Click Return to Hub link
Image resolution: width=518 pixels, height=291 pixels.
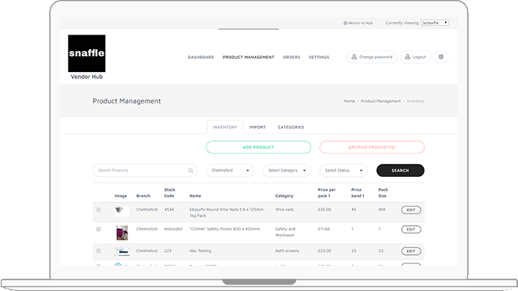tap(358, 23)
